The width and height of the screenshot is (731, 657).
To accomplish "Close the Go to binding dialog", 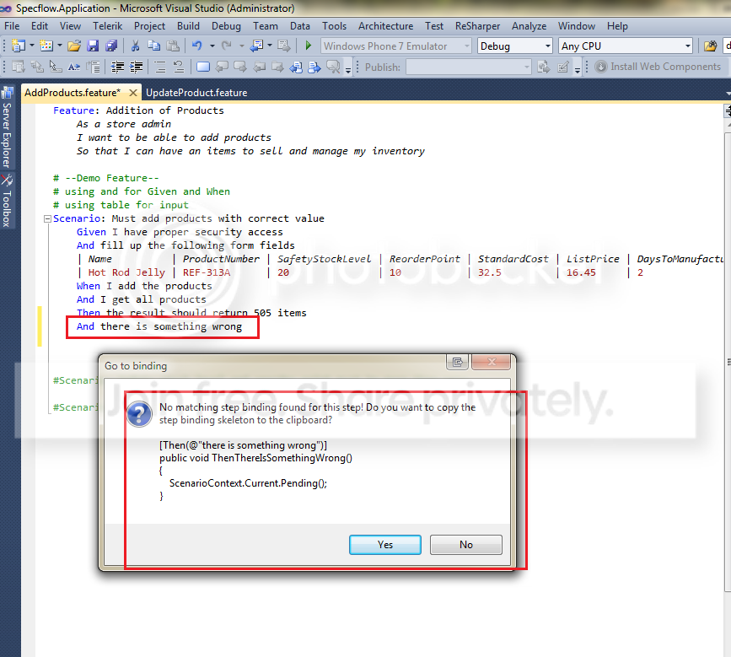I will click(x=492, y=362).
